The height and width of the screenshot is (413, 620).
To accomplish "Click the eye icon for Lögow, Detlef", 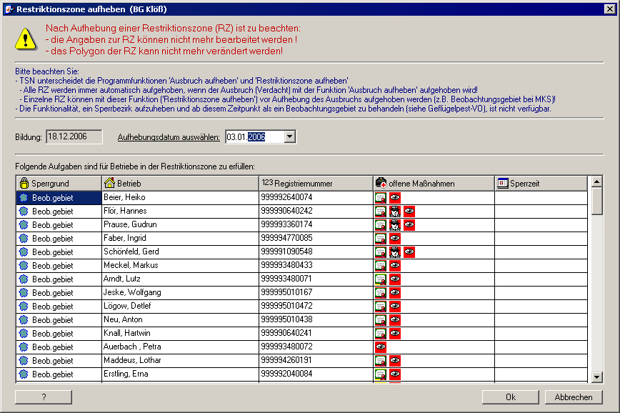I will [394, 307].
